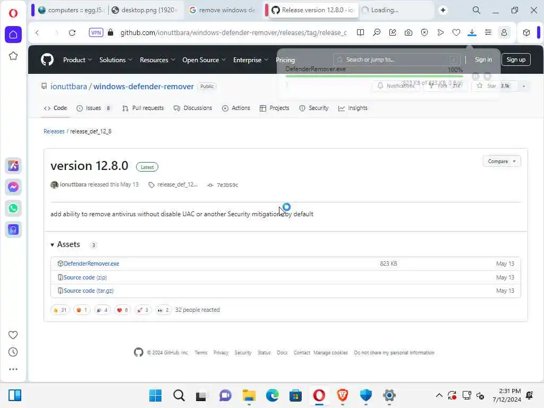544x408 pixels.
Task: Search tabs magnifier in tab bar
Action: pyautogui.click(x=477, y=10)
